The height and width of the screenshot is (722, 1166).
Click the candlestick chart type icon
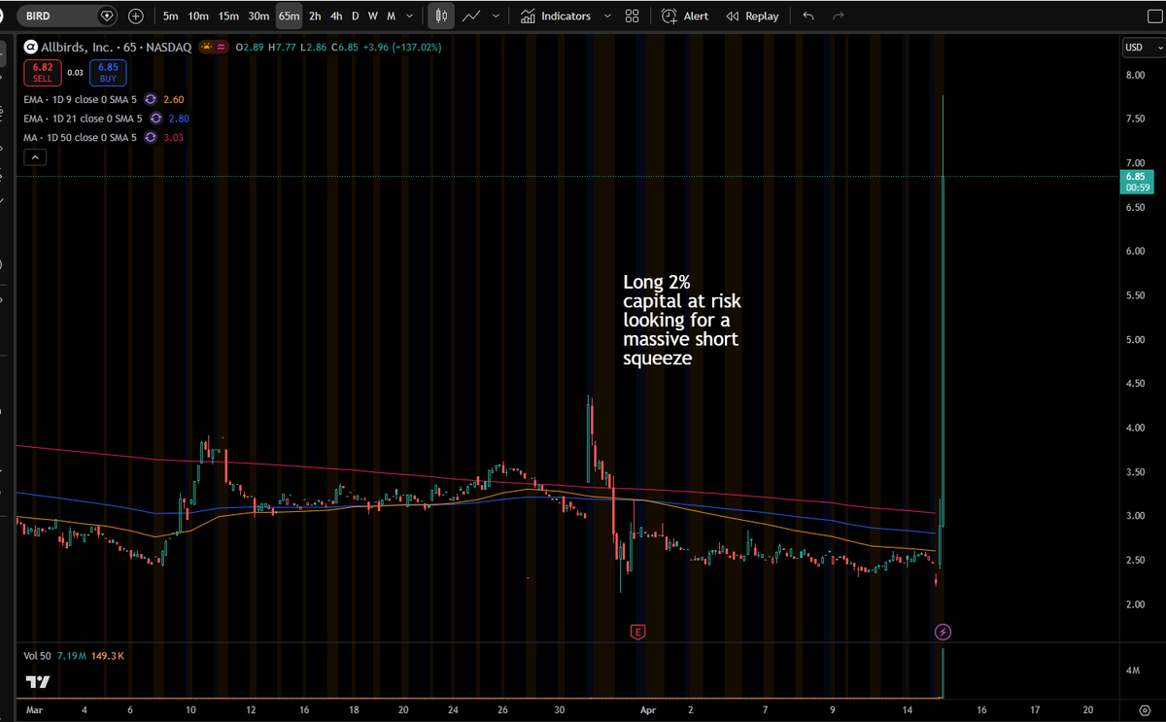pos(442,16)
